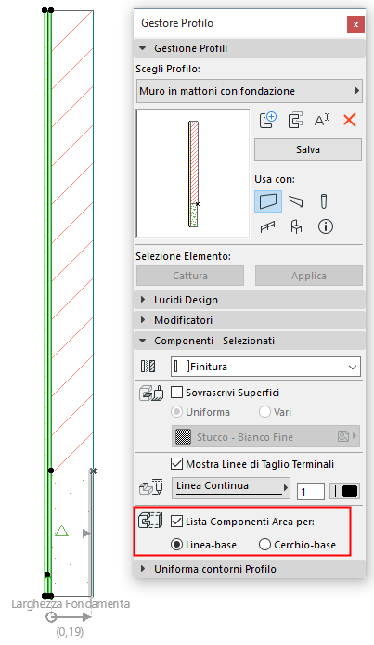Uncheck Mostra Linee di Taglio Terminali

point(176,464)
